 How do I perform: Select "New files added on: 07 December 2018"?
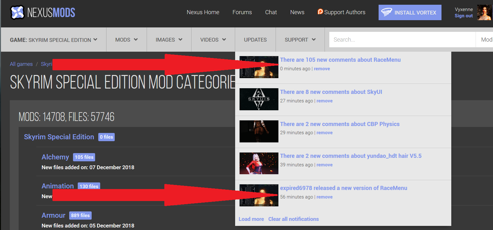pos(88,167)
